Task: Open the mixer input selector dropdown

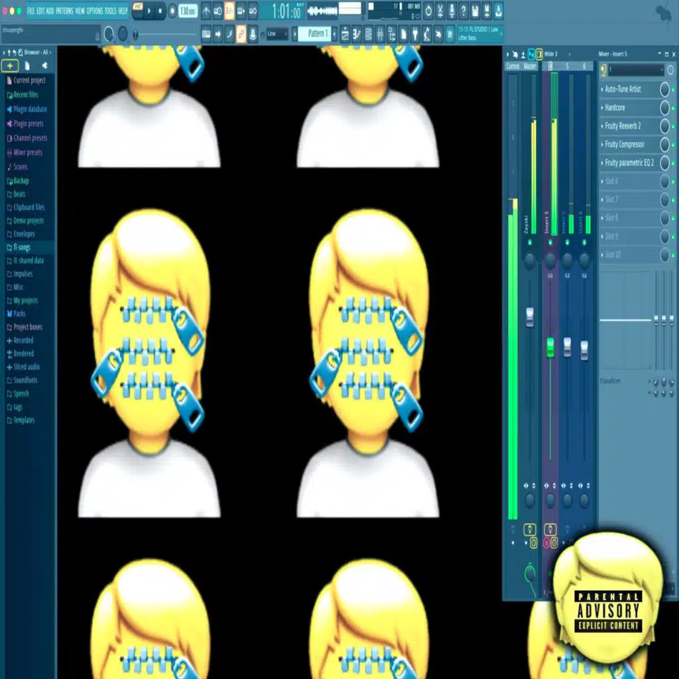Action: [x=635, y=70]
